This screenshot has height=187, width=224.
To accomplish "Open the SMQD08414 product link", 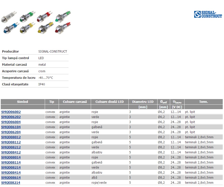I will click(11, 173).
